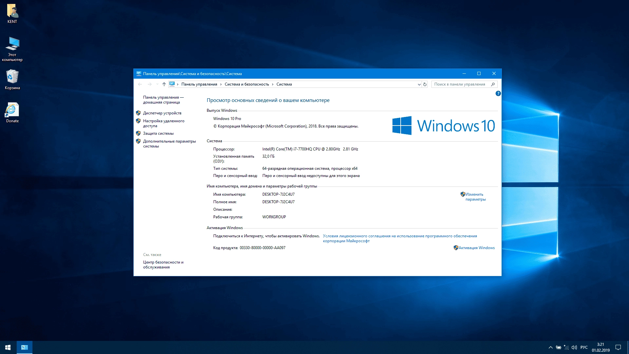Screen dimensions: 629x354
Task: Select Система и безопасность breadcrumb
Action: click(247, 84)
